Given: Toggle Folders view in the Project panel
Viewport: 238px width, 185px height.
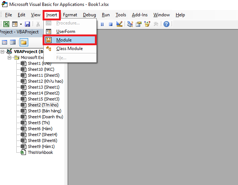Looking at the screenshot, I should [x=24, y=42].
